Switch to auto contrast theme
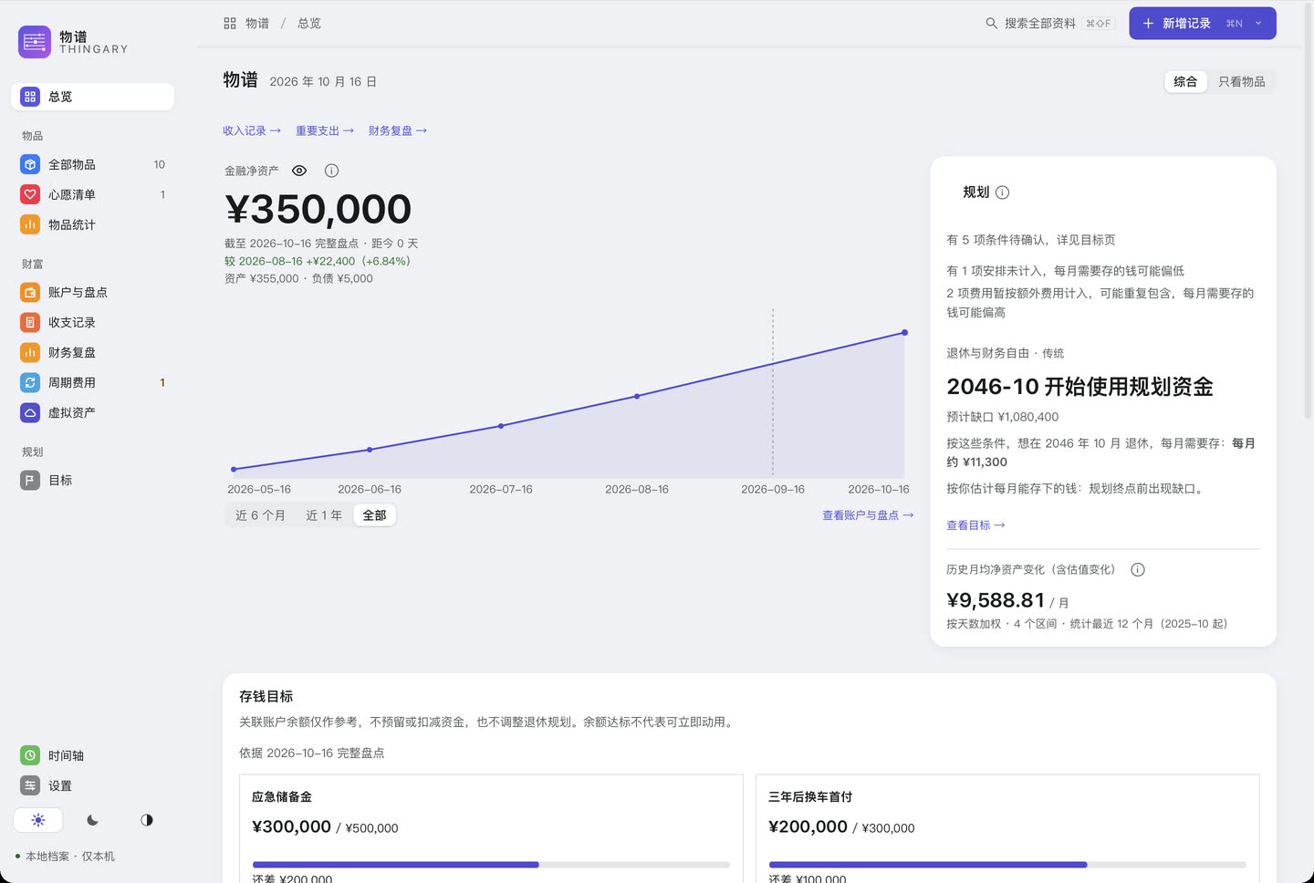 [x=147, y=820]
